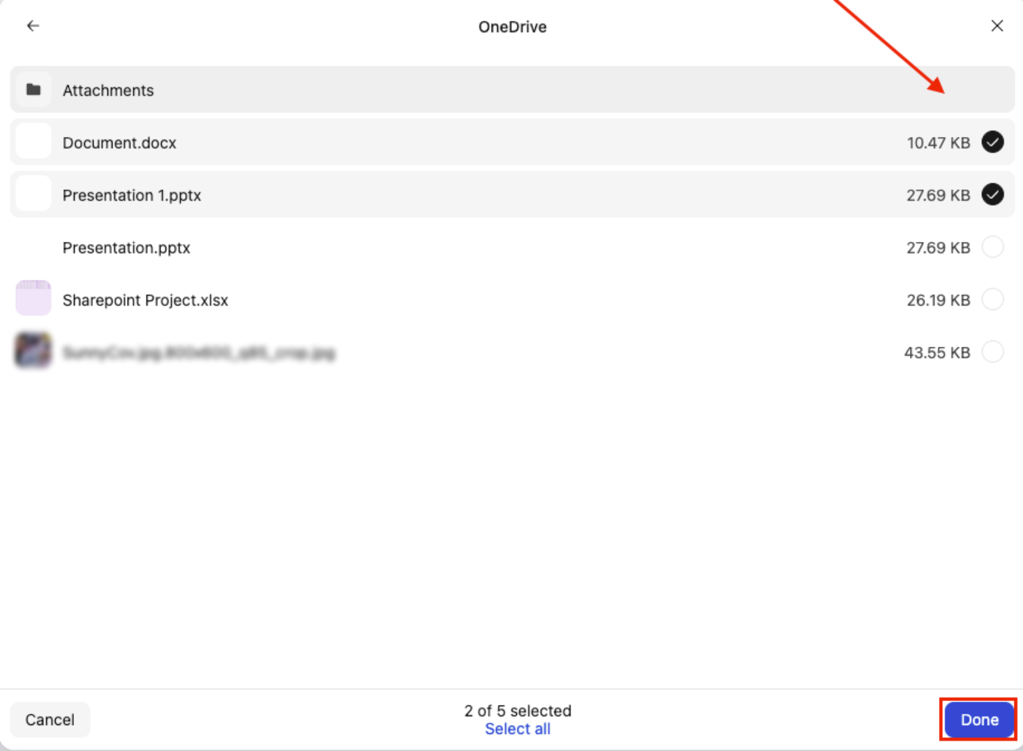Go back using the left arrow
The width and height of the screenshot is (1023, 751).
(33, 26)
